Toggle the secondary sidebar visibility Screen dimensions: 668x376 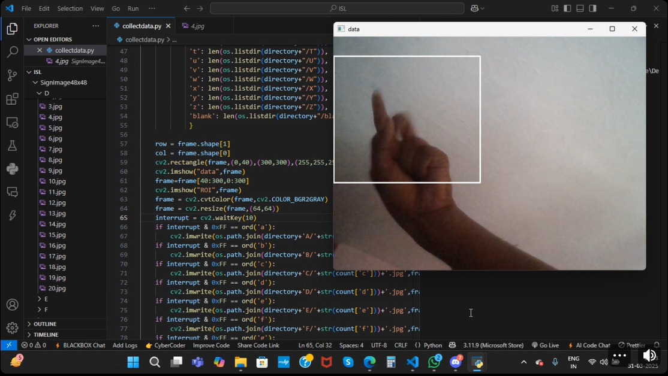point(592,8)
